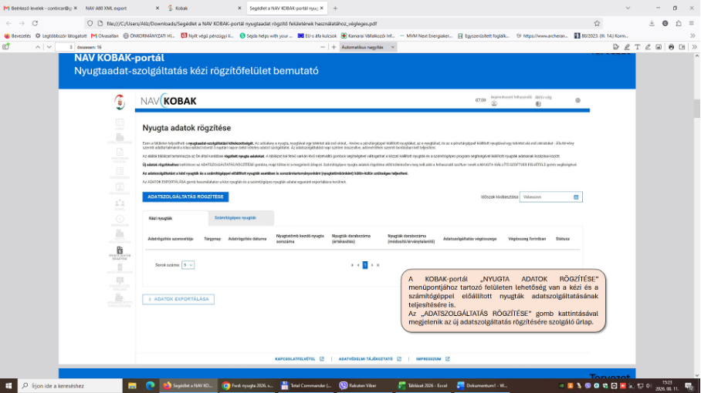Open Microsoft Edge from the taskbar
This screenshot has height=393, width=701.
151,385
